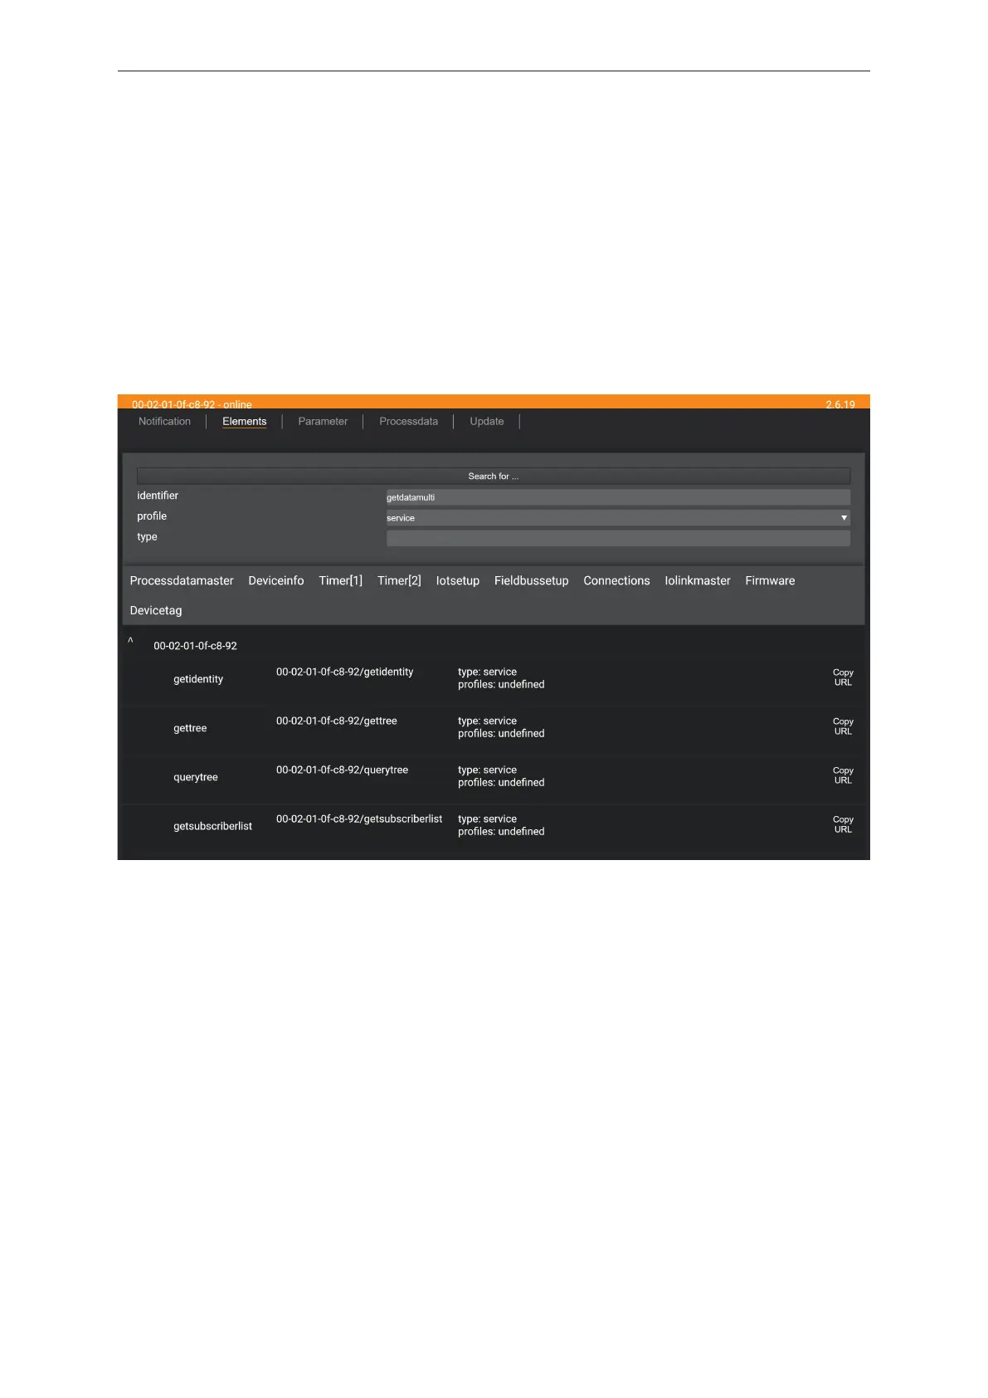
Task: Open the Firmware element link
Action: [x=770, y=581]
